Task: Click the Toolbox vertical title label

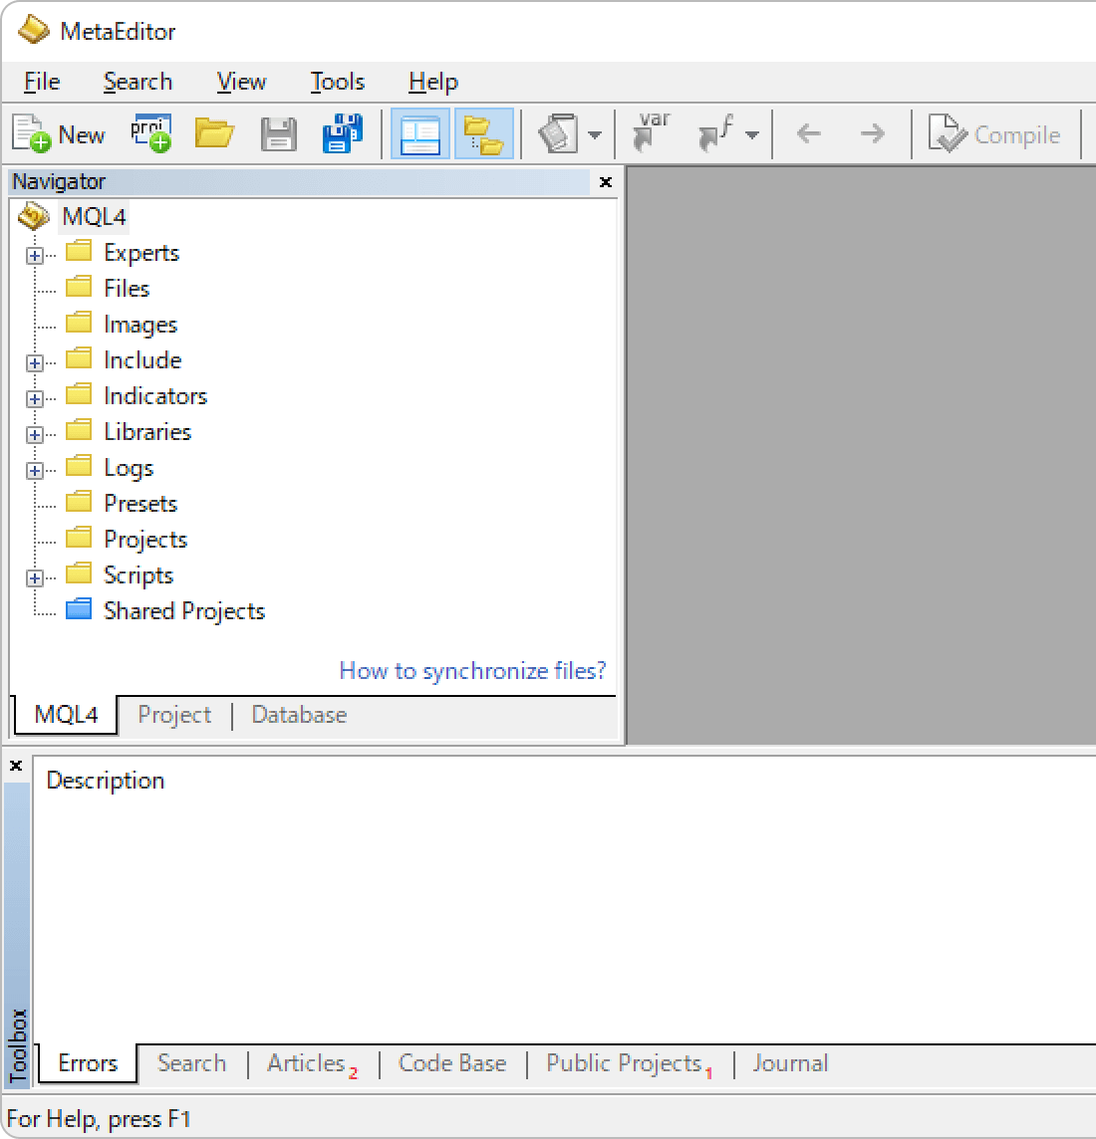Action: pos(18,1044)
